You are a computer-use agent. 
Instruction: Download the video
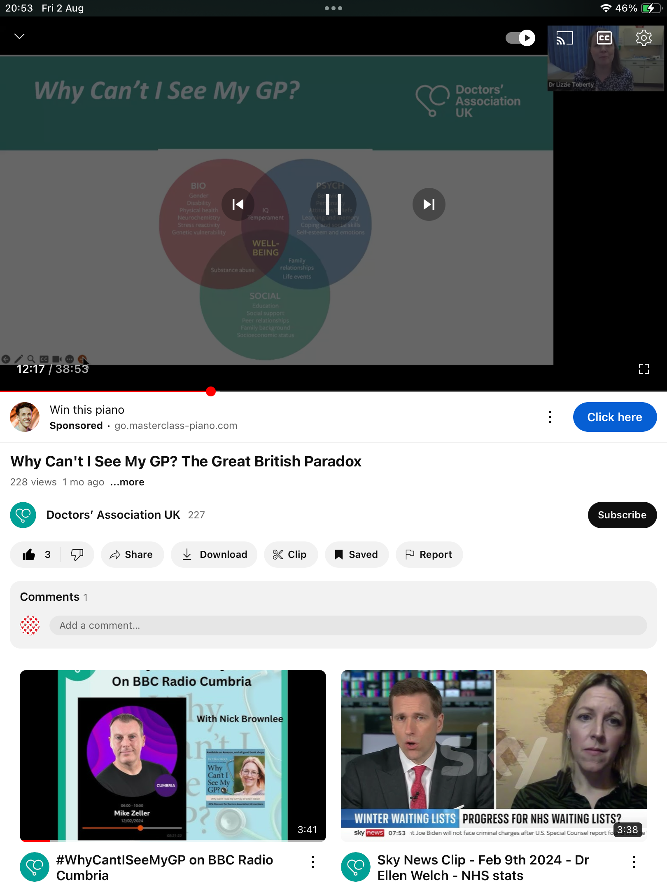tap(214, 555)
